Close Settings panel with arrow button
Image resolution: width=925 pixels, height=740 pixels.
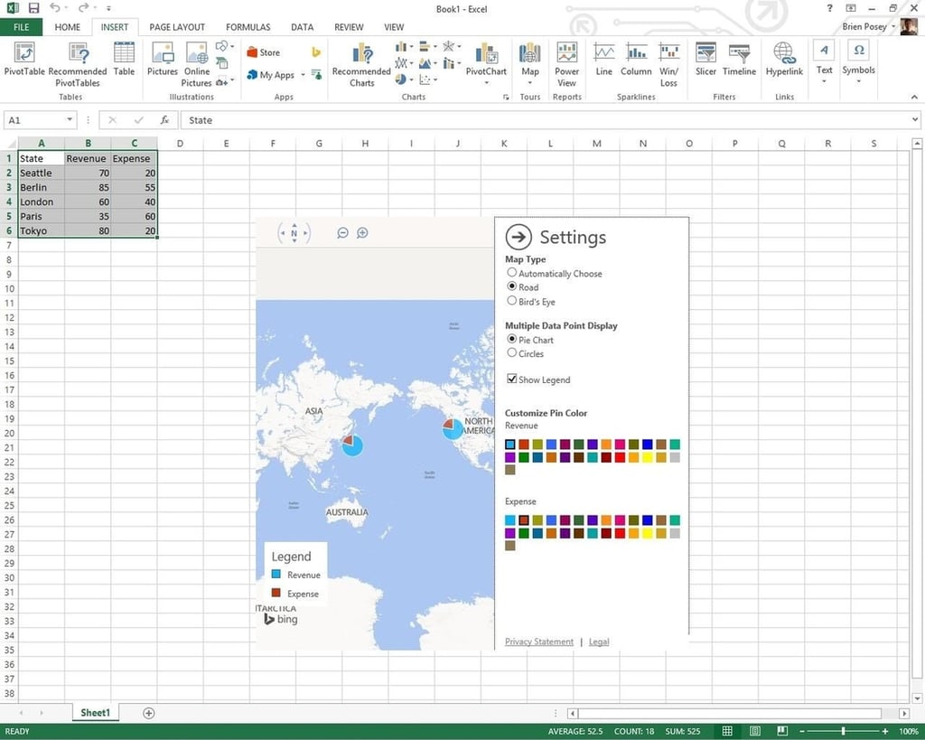(x=519, y=238)
